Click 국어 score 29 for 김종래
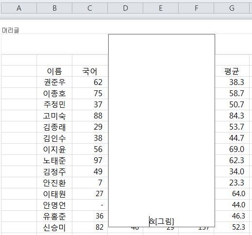Image resolution: width=252 pixels, height=235 pixels. [x=90, y=127]
